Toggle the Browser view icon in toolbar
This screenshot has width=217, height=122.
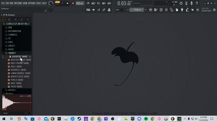click(172, 10)
